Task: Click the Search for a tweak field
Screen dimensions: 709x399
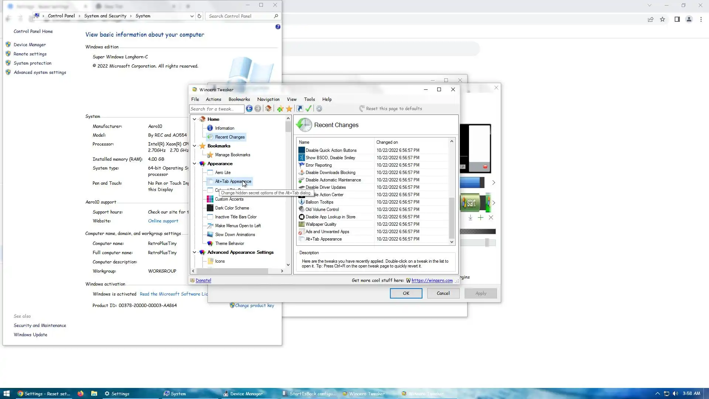Action: pyautogui.click(x=216, y=109)
